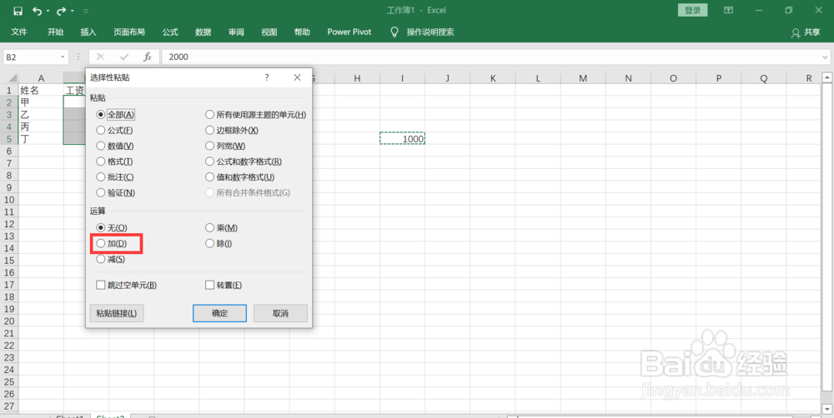Click the 取消 cancel button
This screenshot has width=834, height=418.
(x=280, y=313)
